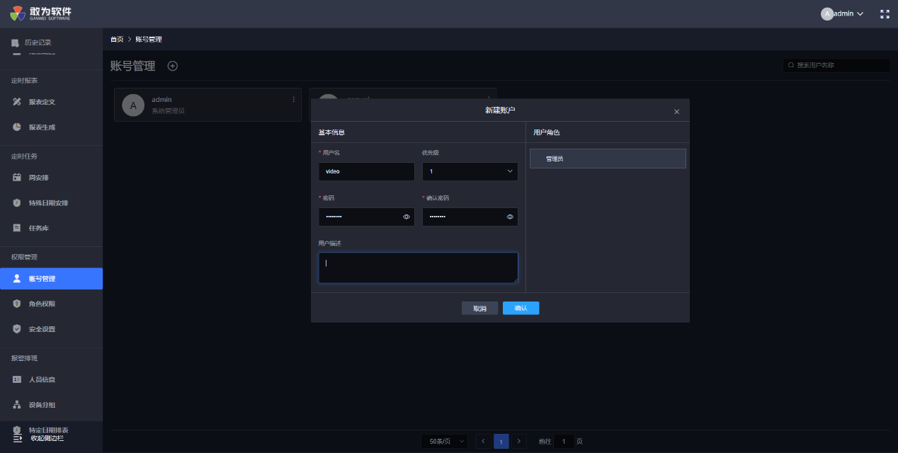Focus the 搜索用户名称 search field
The width and height of the screenshot is (898, 453).
pyautogui.click(x=836, y=65)
